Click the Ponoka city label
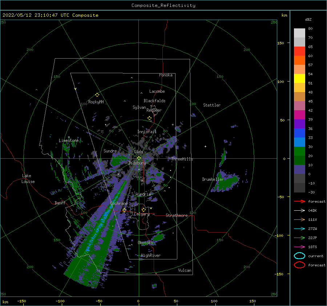 (x=166, y=75)
